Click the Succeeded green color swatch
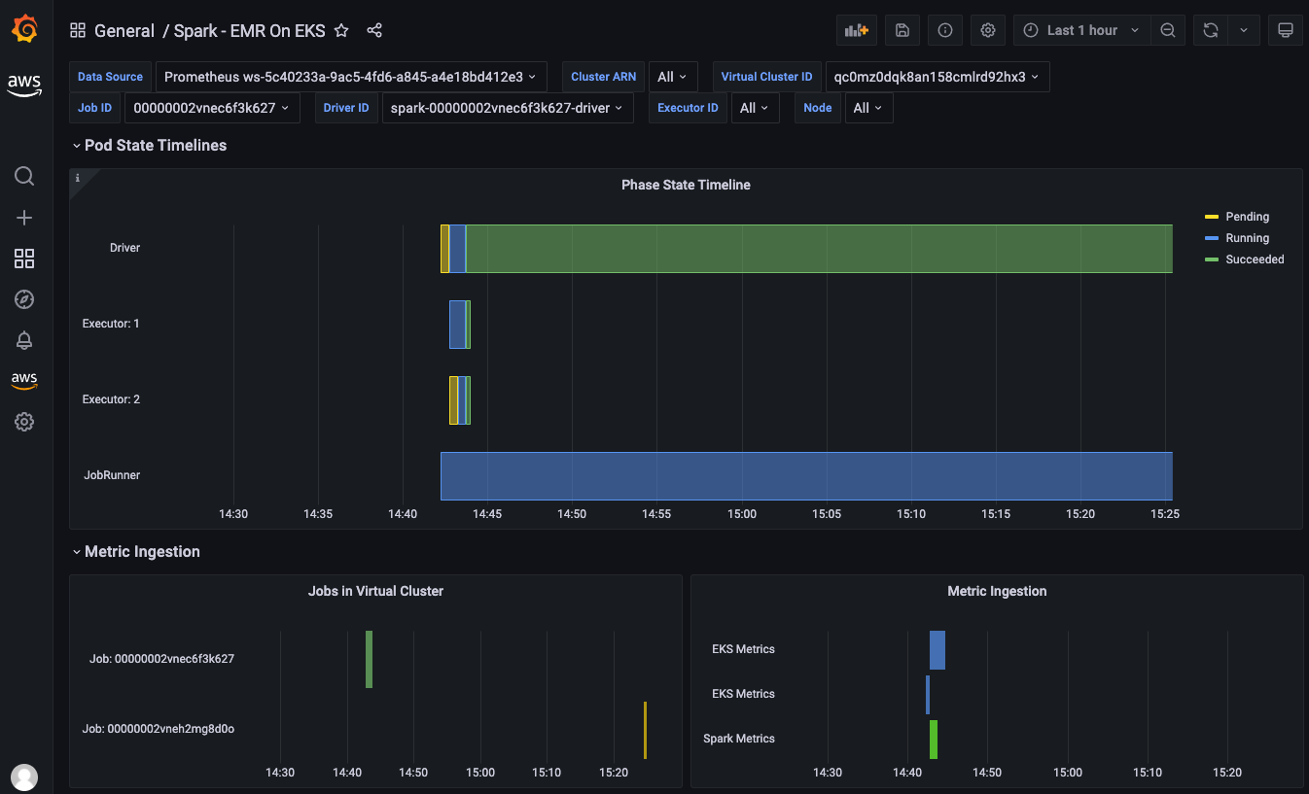 click(1213, 259)
